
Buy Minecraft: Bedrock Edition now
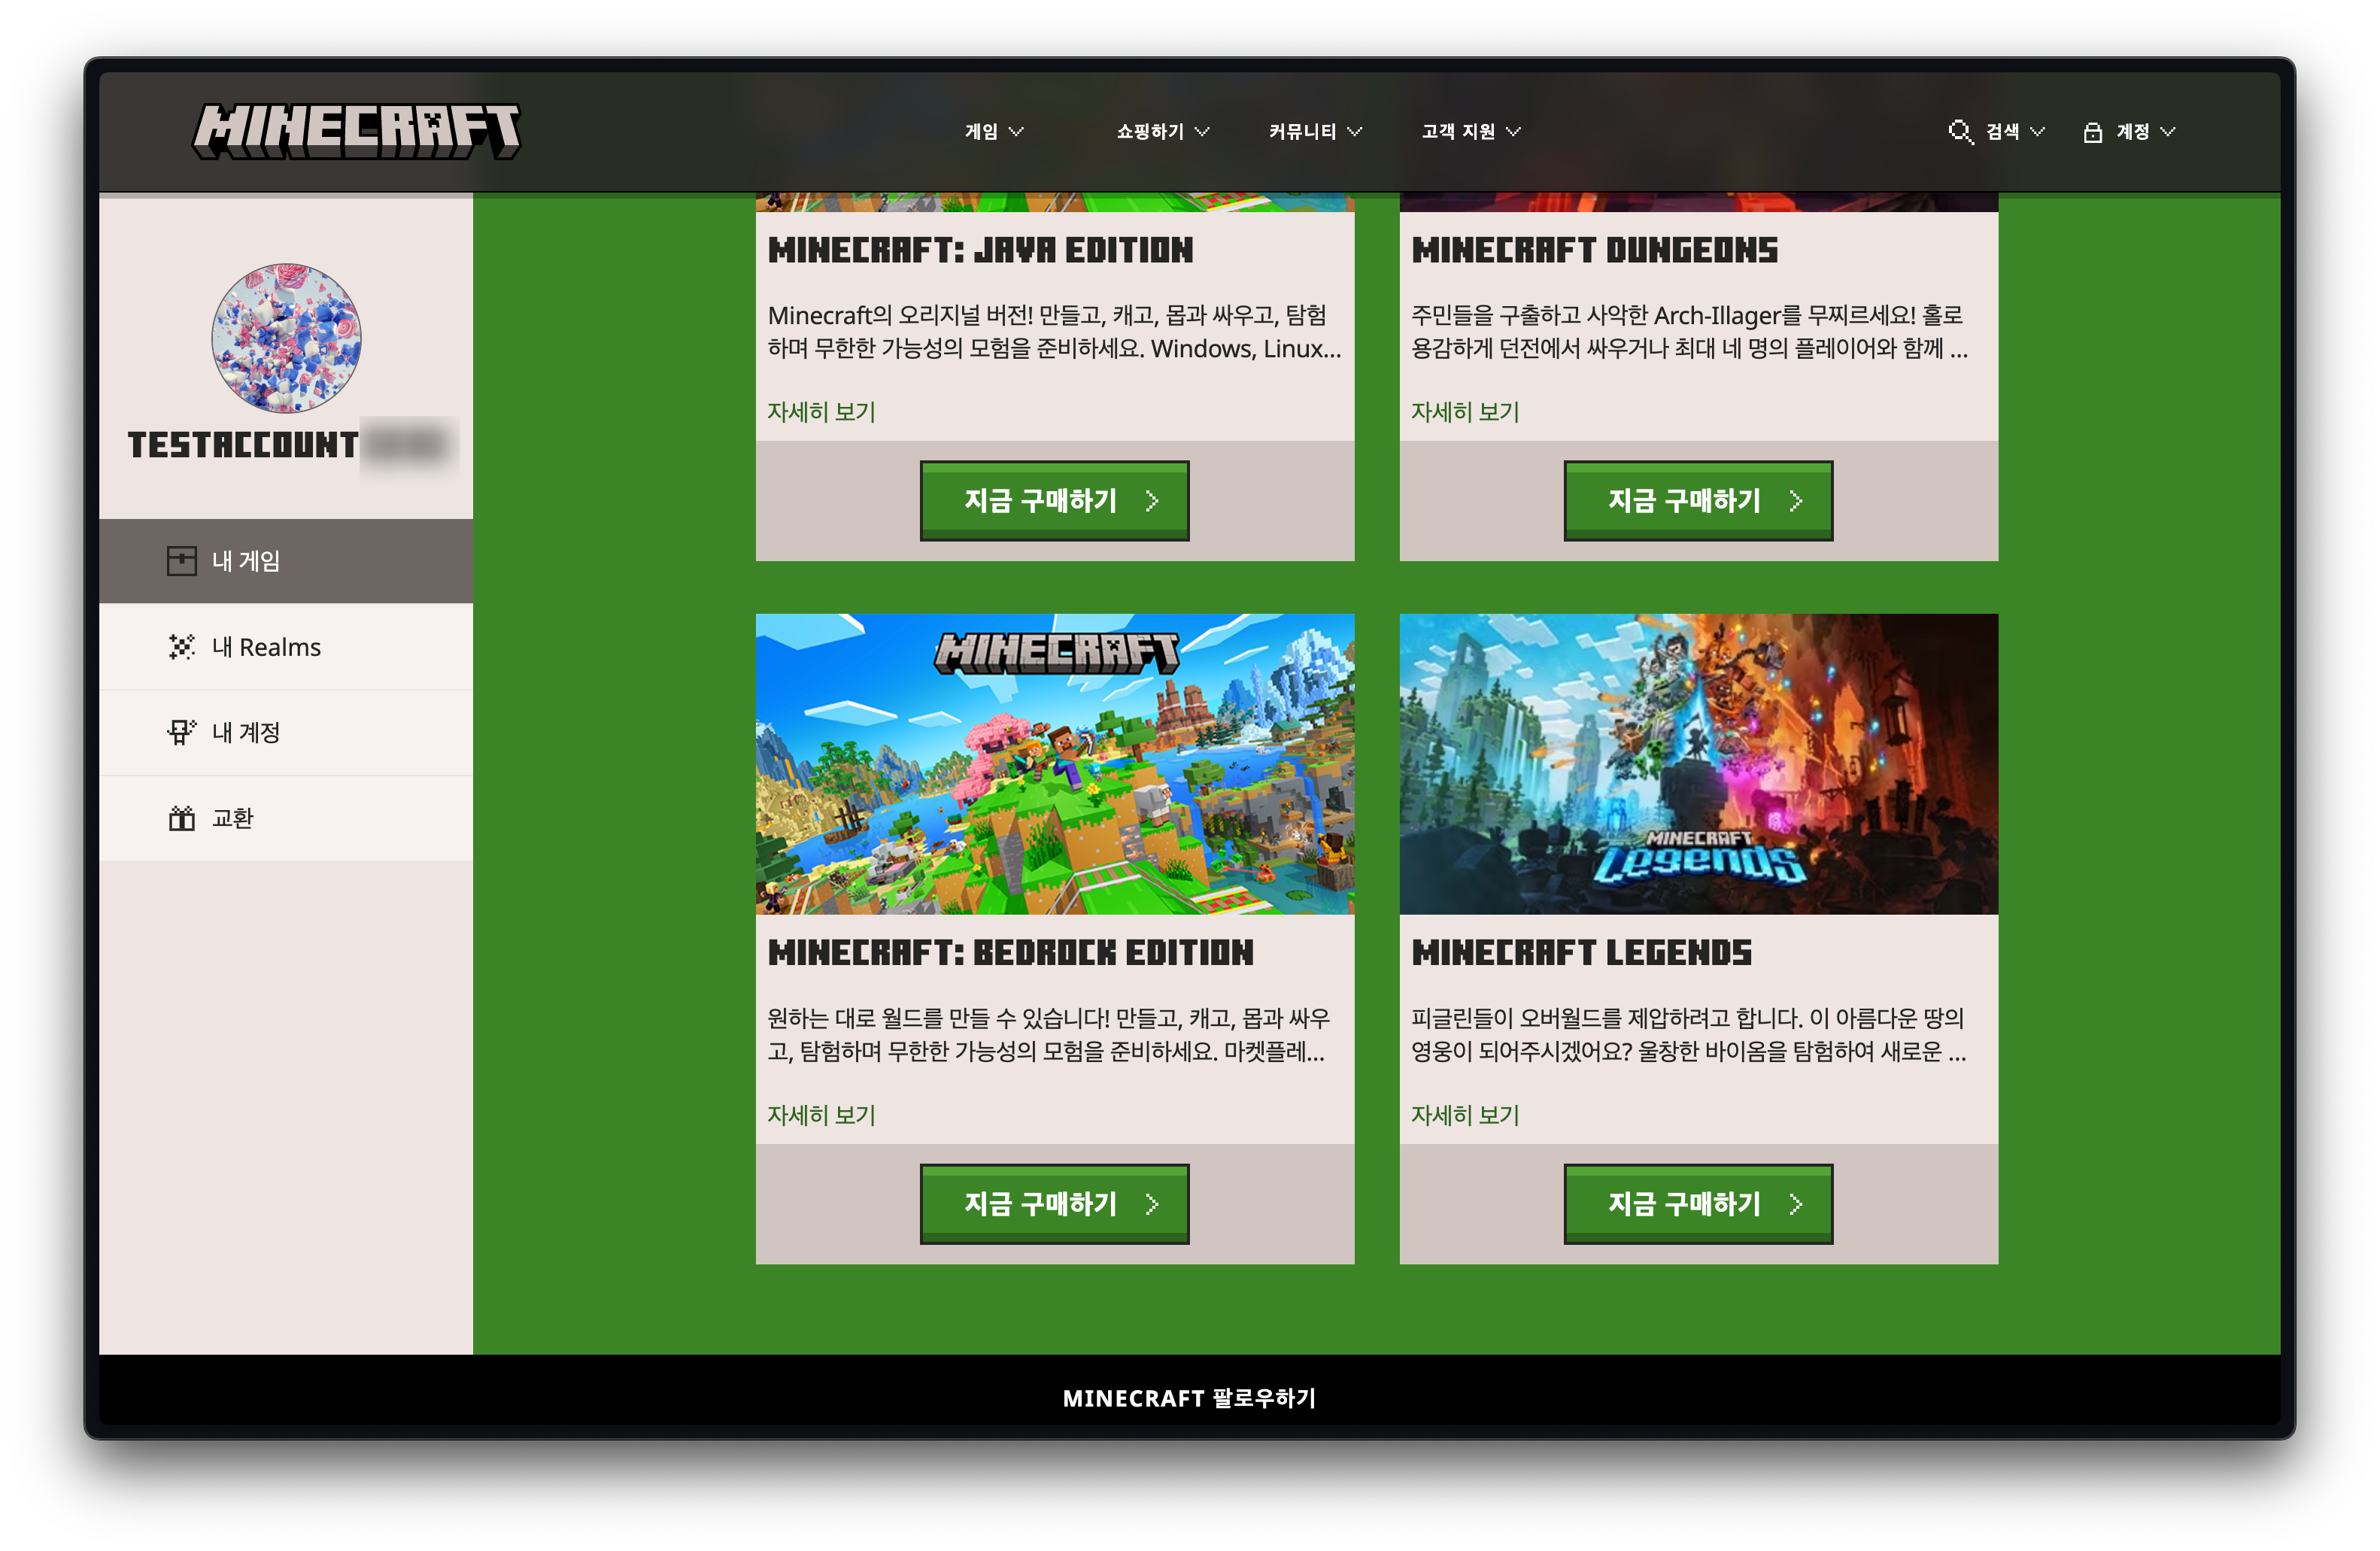coord(1054,1204)
